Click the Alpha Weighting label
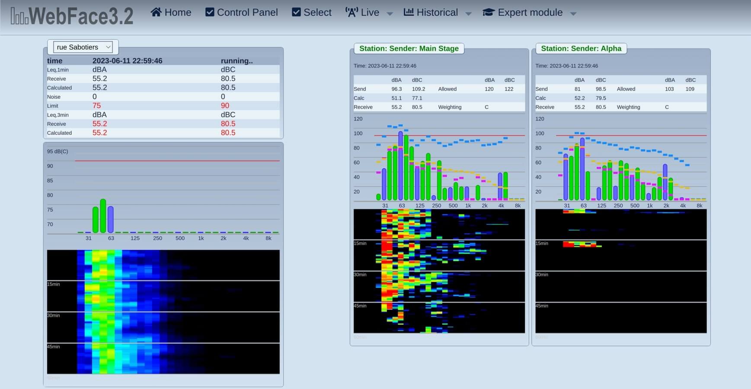Image resolution: width=751 pixels, height=389 pixels. coord(628,107)
